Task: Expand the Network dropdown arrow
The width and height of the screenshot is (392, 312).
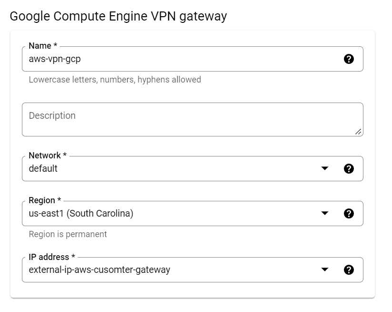Action: tap(325, 168)
